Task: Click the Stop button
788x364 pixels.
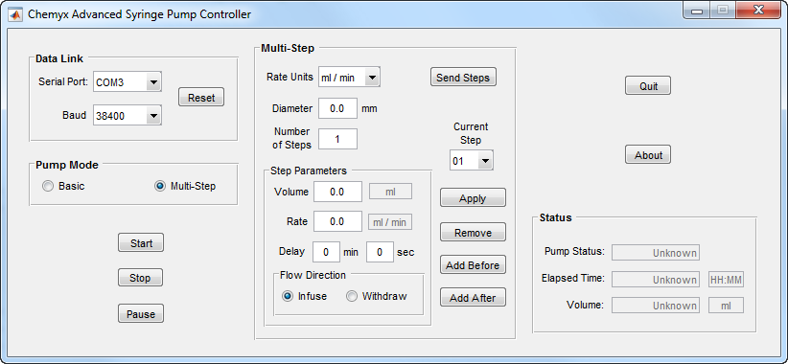Action: [x=140, y=278]
